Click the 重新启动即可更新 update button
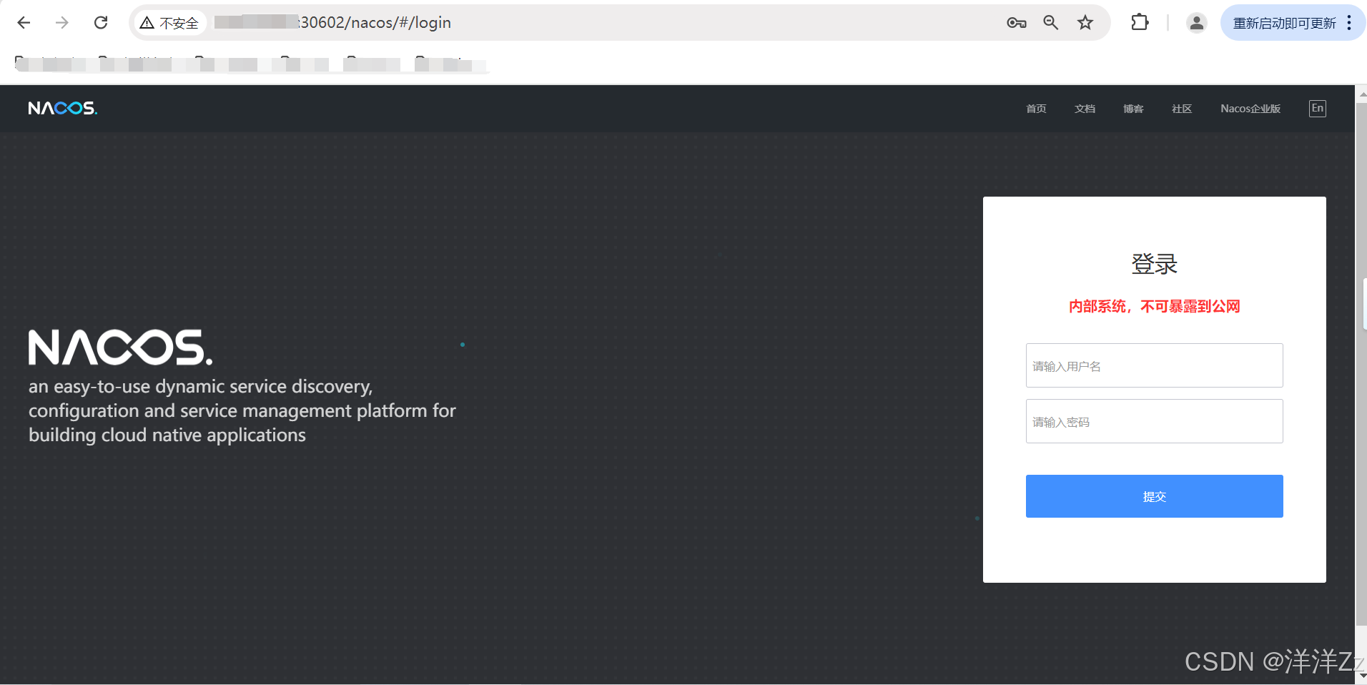This screenshot has width=1367, height=685. pos(1285,22)
